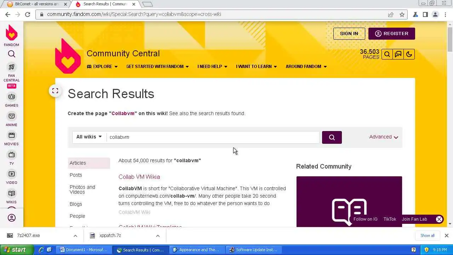Open the browser side panel icon
This screenshot has height=255, width=453.
[x=425, y=15]
